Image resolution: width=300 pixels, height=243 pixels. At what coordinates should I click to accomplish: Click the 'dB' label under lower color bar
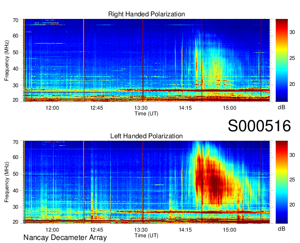tap(281, 228)
